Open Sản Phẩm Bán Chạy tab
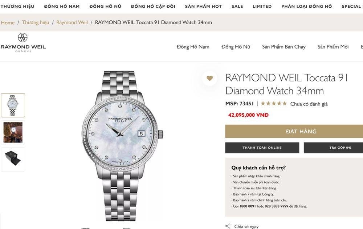Screen dimensions: 363x229 tap(284, 47)
